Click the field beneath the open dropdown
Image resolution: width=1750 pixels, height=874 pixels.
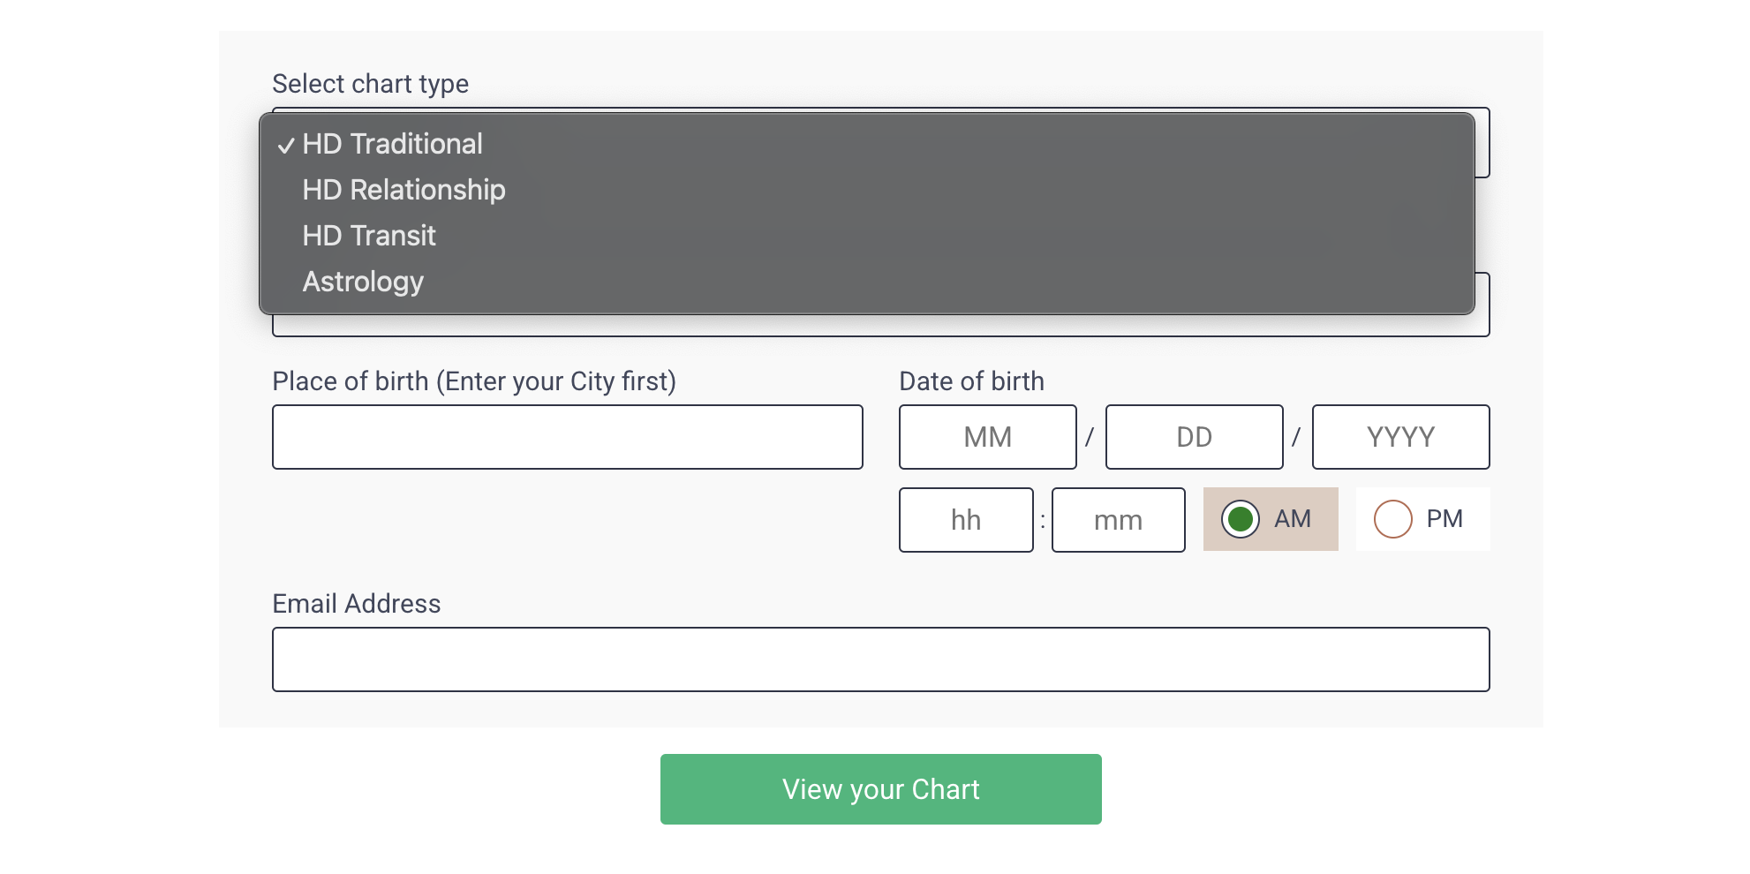coord(881,326)
